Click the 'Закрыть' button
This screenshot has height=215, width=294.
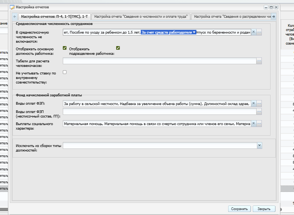point(264,209)
